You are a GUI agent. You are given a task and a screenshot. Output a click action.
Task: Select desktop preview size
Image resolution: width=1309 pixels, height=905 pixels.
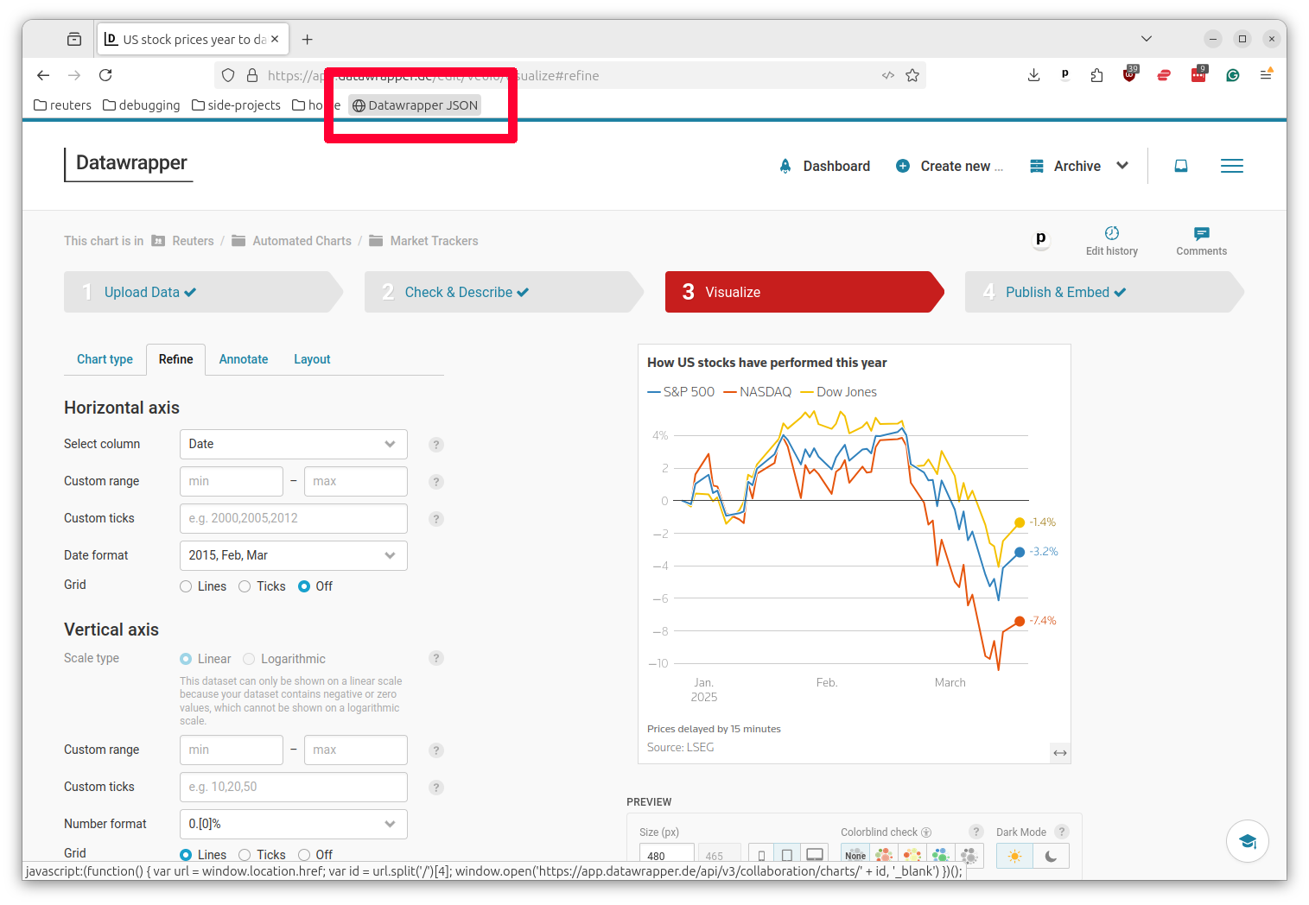point(814,855)
